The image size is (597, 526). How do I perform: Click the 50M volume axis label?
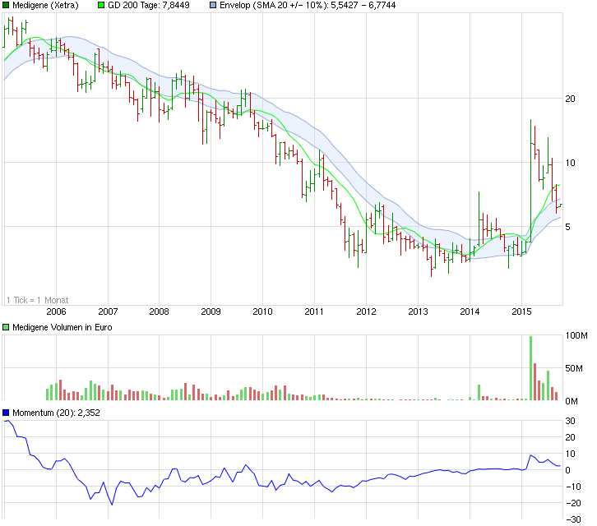tap(574, 368)
